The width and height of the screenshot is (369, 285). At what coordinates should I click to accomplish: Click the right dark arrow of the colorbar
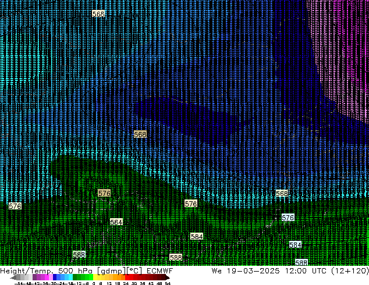click(168, 277)
